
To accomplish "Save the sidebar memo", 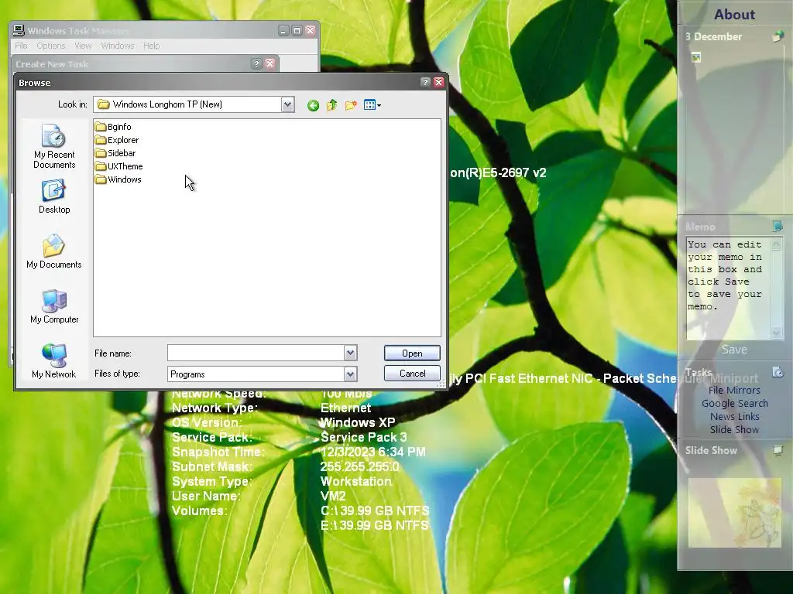I will (x=734, y=350).
